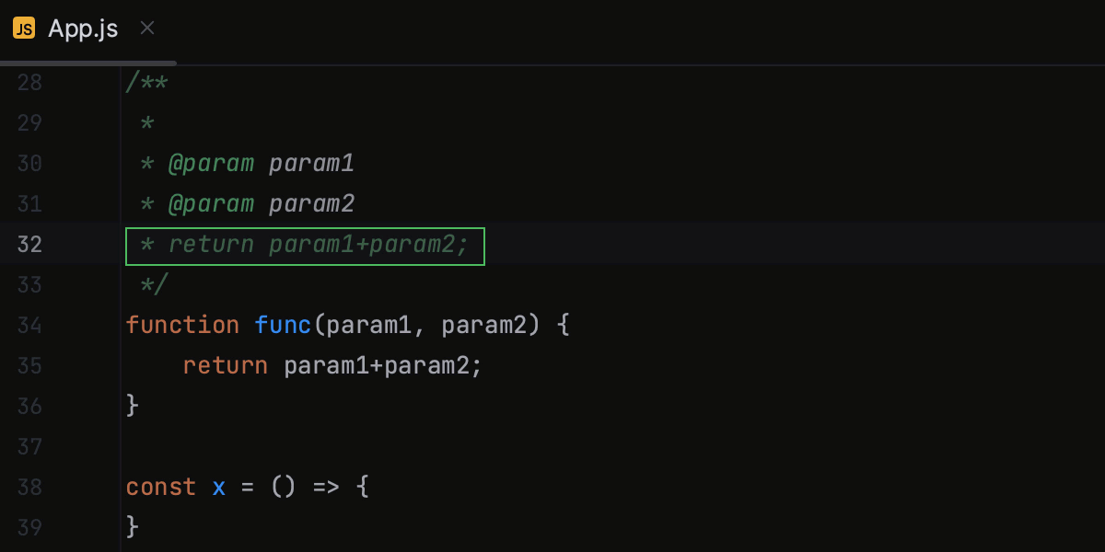The height and width of the screenshot is (552, 1105).
Task: Click line number 28 in the gutter
Action: (x=29, y=83)
